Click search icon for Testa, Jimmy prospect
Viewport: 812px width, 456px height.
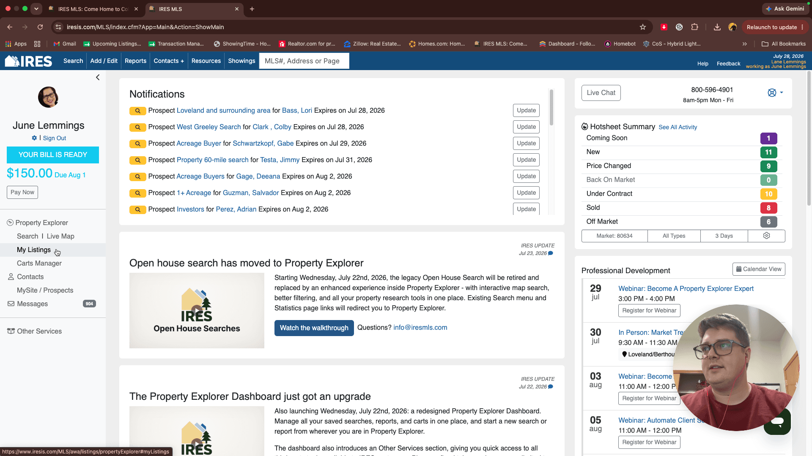137,160
